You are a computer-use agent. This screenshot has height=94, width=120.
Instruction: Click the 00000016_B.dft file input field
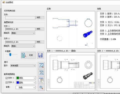(20, 42)
